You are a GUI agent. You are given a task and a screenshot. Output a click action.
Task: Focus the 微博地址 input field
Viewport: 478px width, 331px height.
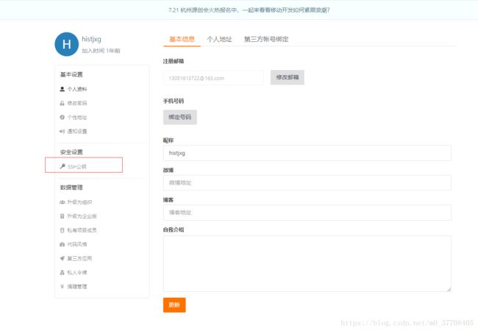tap(307, 182)
